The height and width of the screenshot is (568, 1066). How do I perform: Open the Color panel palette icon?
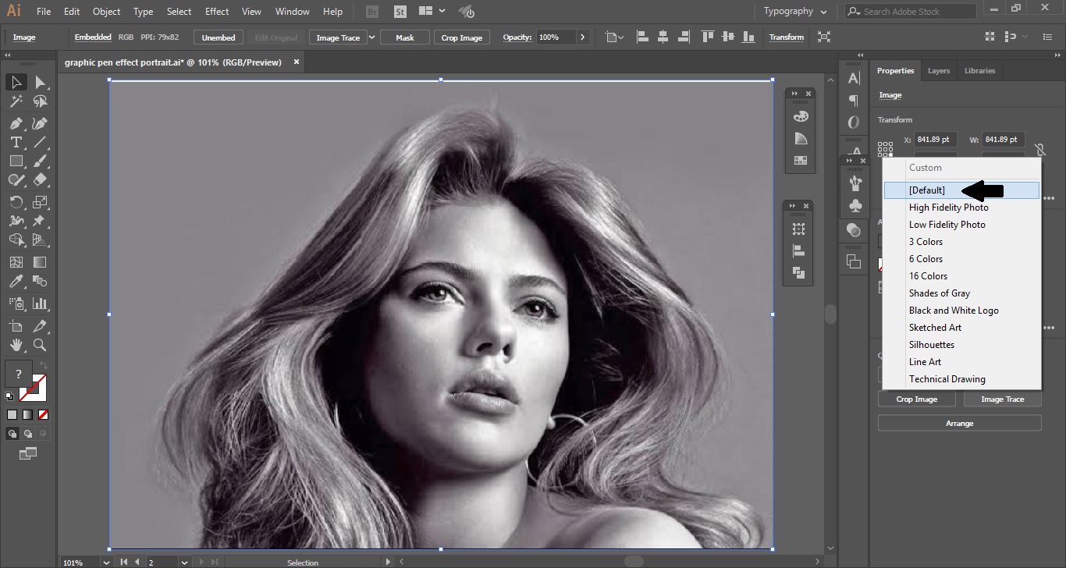coord(800,116)
